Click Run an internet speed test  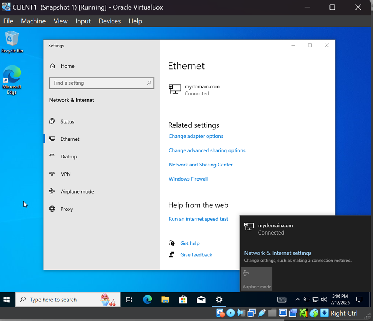[x=198, y=219]
